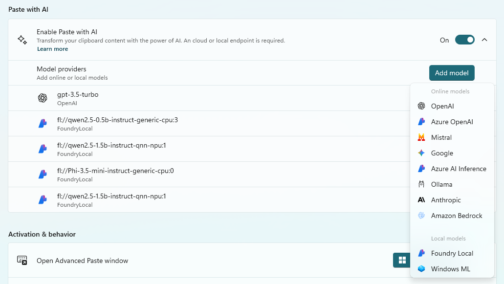Open the Add model dropdown button
The image size is (504, 284).
[x=452, y=73]
